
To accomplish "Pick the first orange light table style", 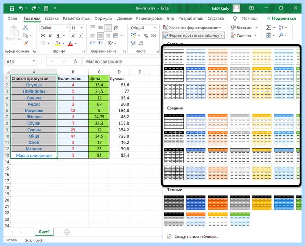I will click(x=218, y=57).
